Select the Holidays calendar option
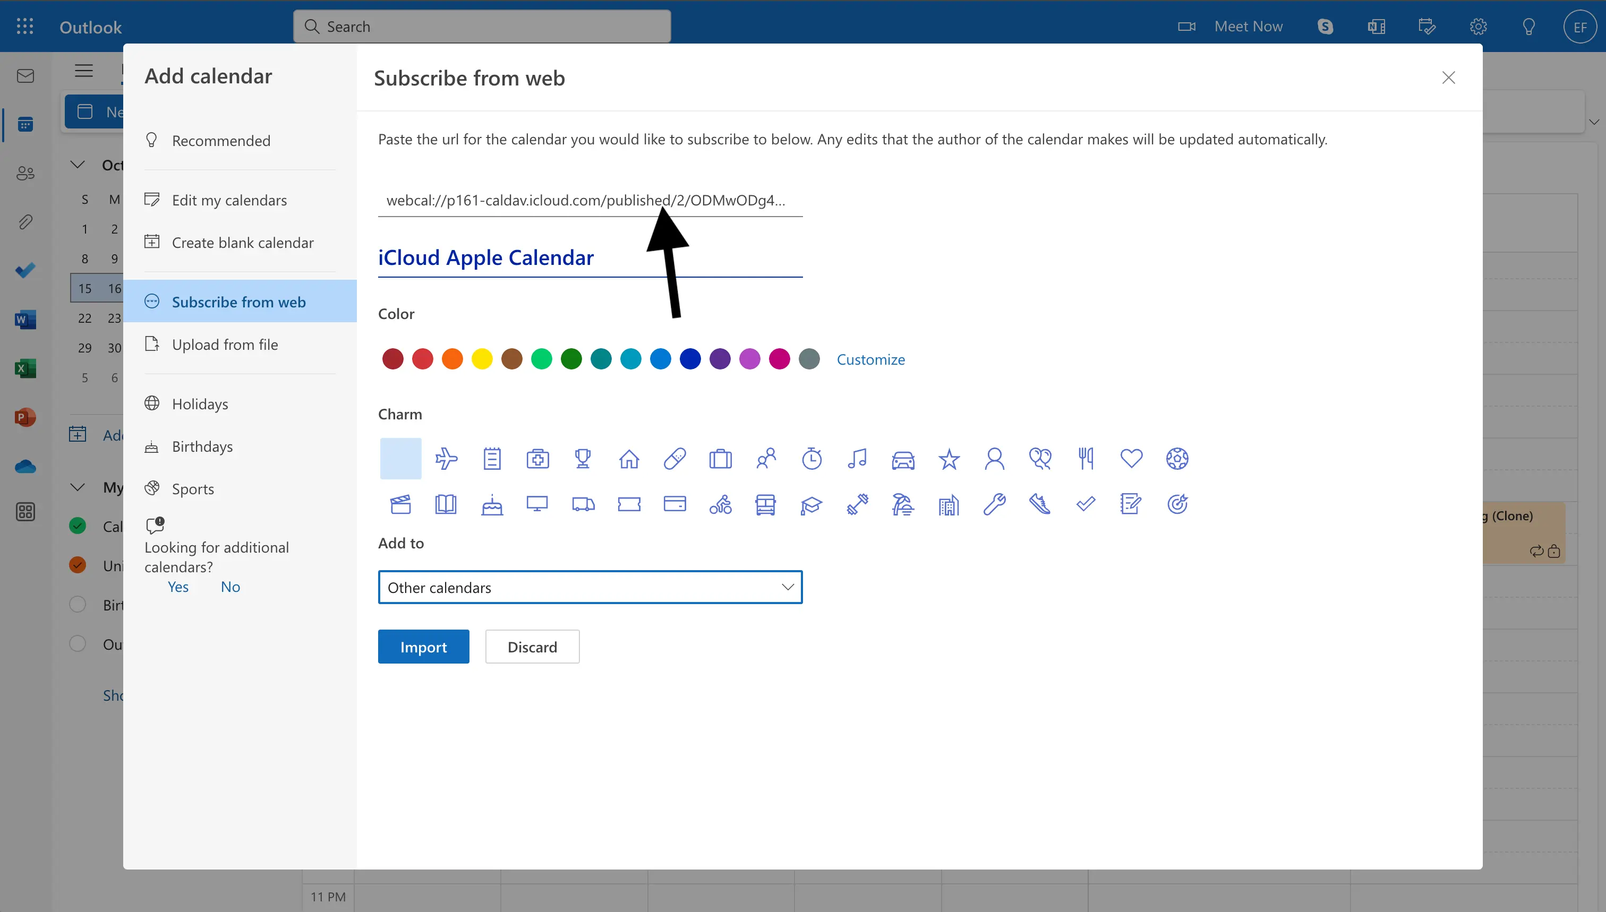The height and width of the screenshot is (912, 1606). point(201,402)
